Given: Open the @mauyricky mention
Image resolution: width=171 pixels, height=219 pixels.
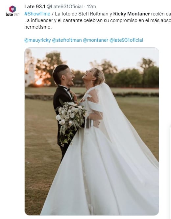Looking at the screenshot, I should 37,40.
